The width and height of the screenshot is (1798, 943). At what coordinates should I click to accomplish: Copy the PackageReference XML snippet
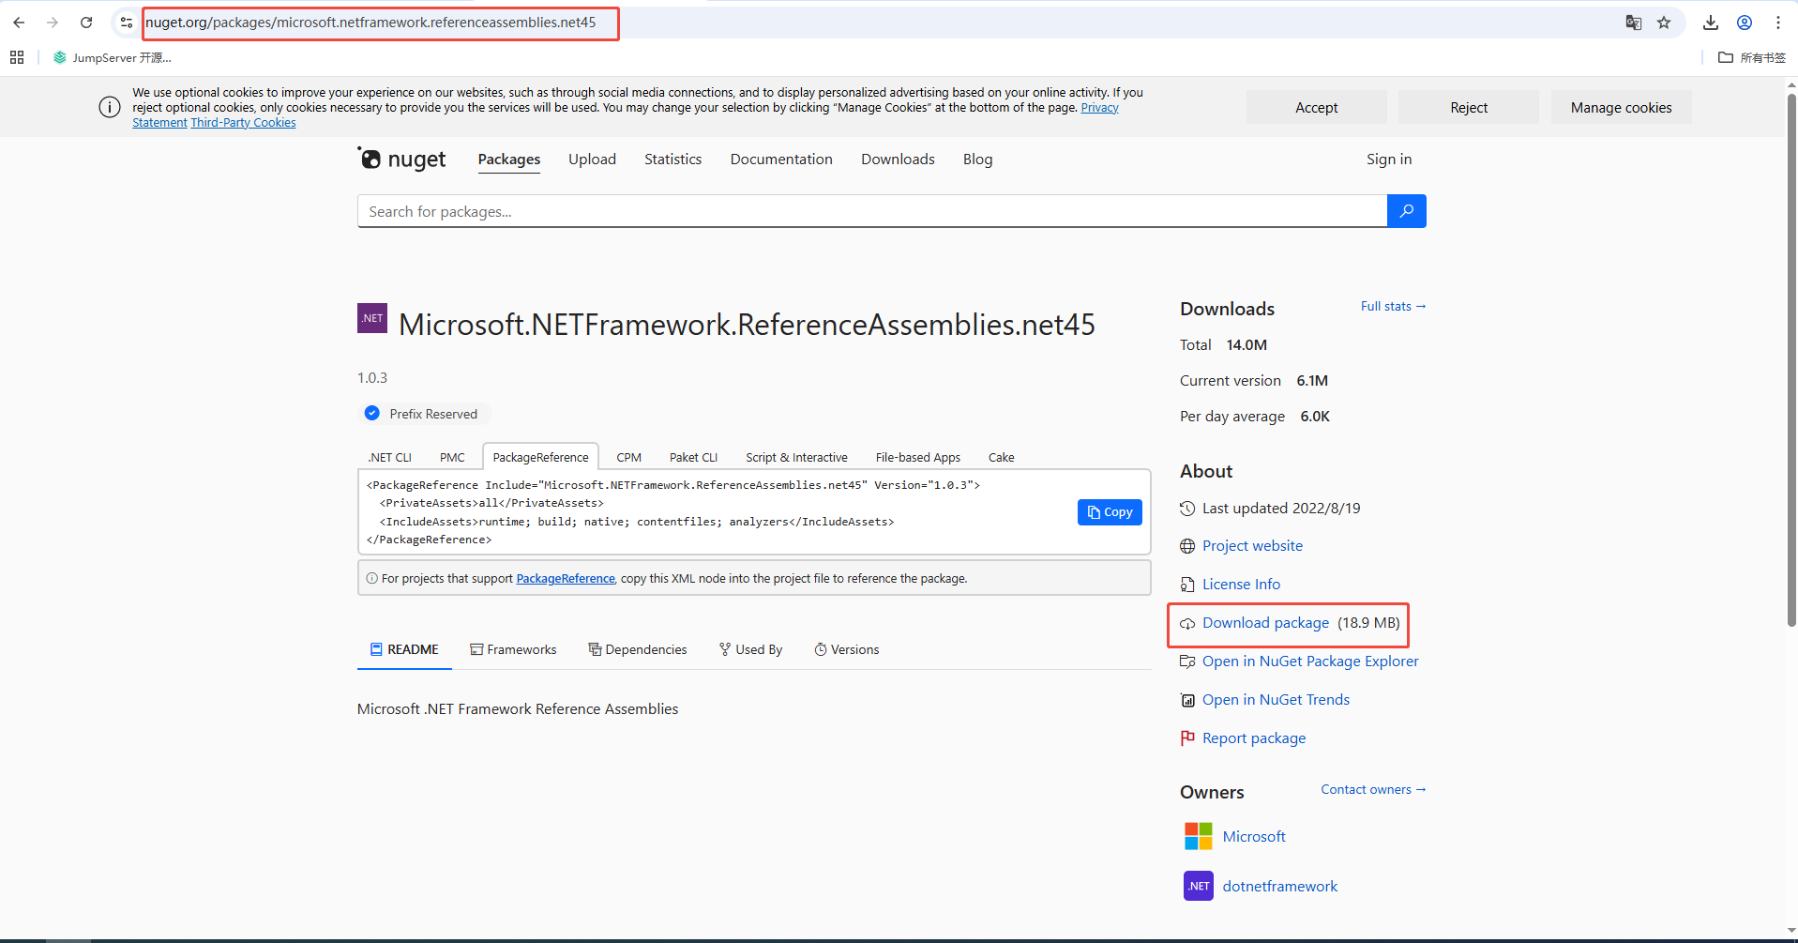click(x=1109, y=511)
